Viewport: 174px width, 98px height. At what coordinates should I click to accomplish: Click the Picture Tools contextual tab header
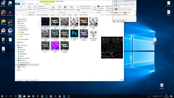pos(47,2)
